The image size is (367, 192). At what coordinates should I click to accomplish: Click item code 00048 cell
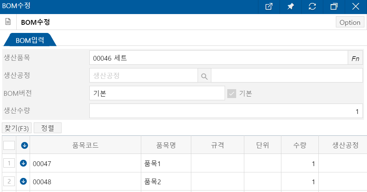(85, 182)
